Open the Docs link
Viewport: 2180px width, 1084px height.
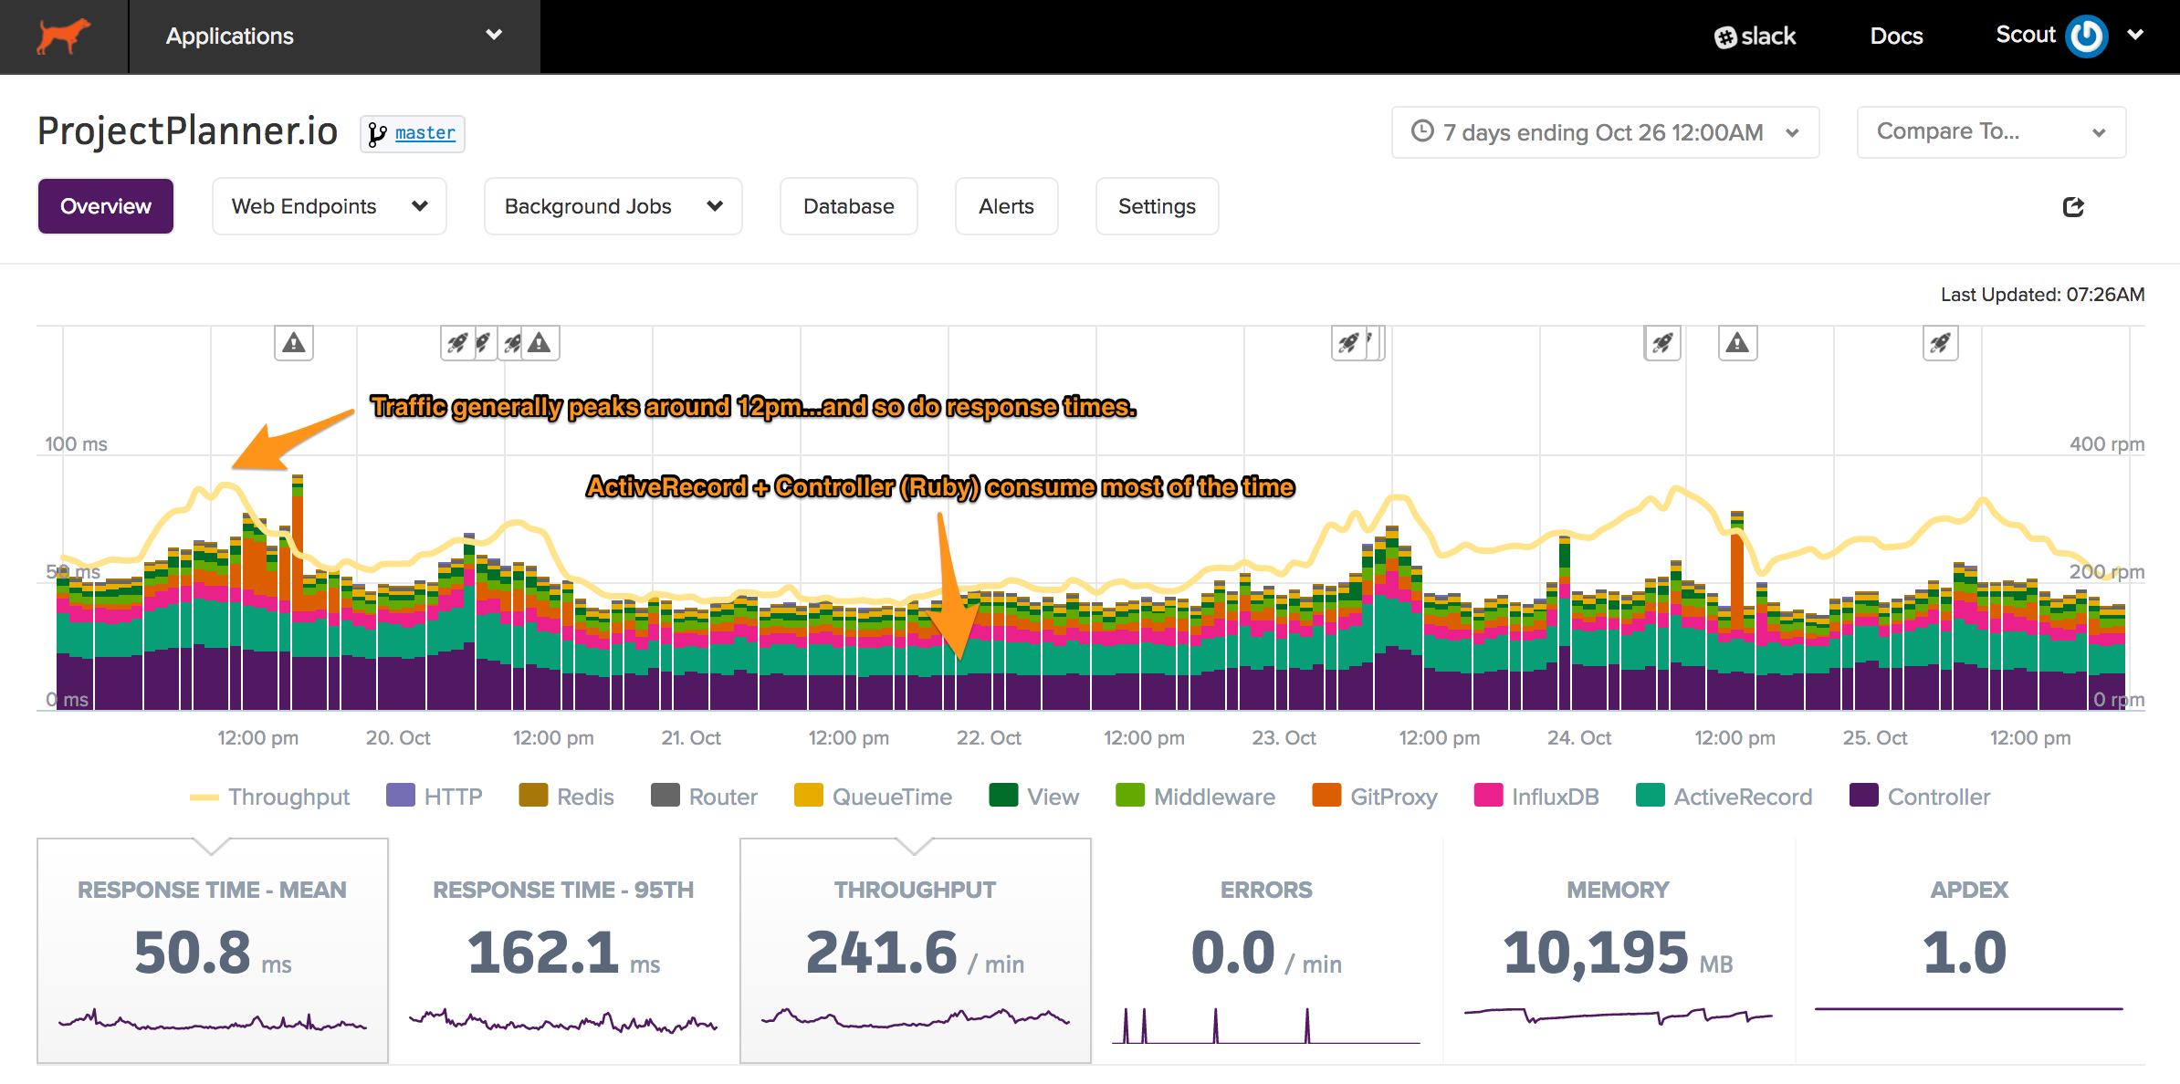[x=1896, y=36]
